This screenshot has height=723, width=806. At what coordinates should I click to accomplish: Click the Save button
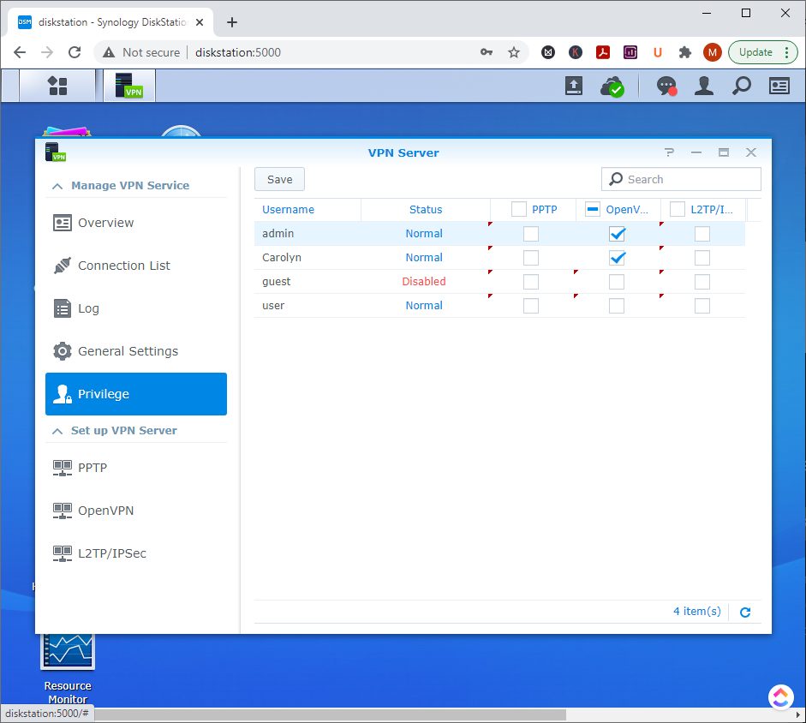click(x=279, y=179)
